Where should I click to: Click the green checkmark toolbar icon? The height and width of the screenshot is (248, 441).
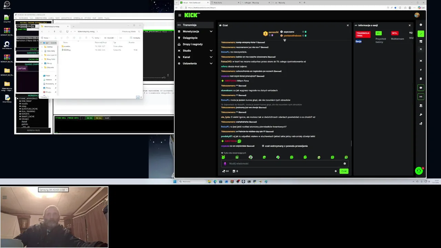coord(421,34)
